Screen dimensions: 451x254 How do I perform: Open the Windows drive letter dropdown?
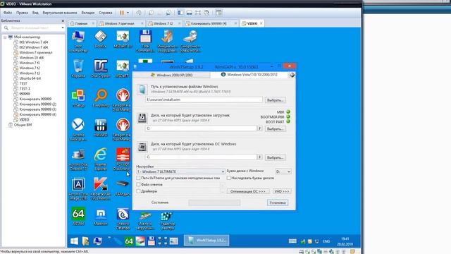coord(283,171)
